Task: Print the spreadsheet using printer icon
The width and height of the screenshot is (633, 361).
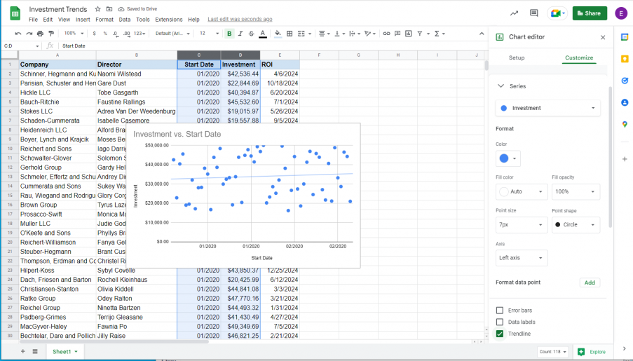Action: click(40, 34)
